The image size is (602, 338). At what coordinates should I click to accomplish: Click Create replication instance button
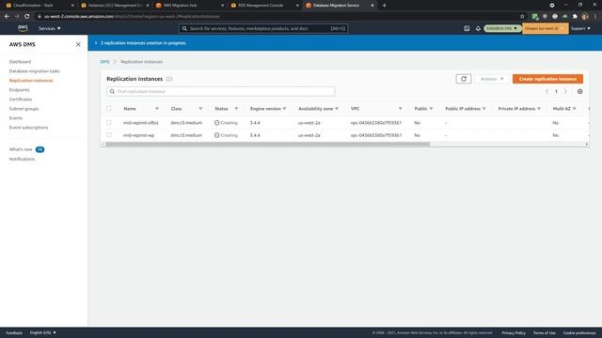(x=547, y=79)
